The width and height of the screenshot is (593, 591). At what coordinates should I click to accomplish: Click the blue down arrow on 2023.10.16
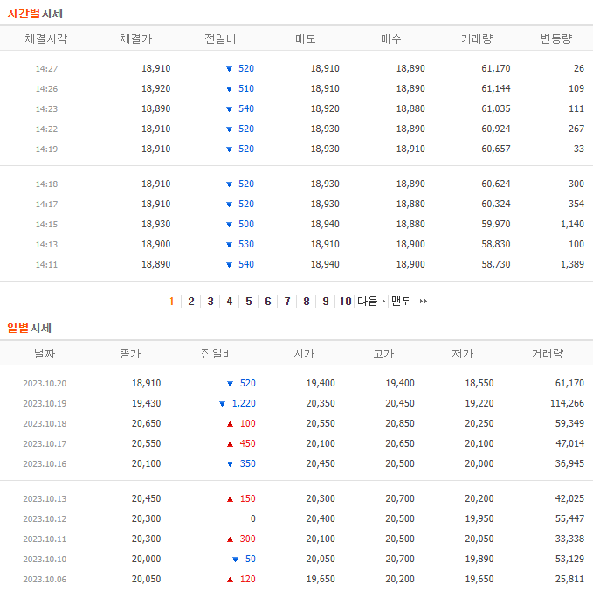tap(230, 463)
